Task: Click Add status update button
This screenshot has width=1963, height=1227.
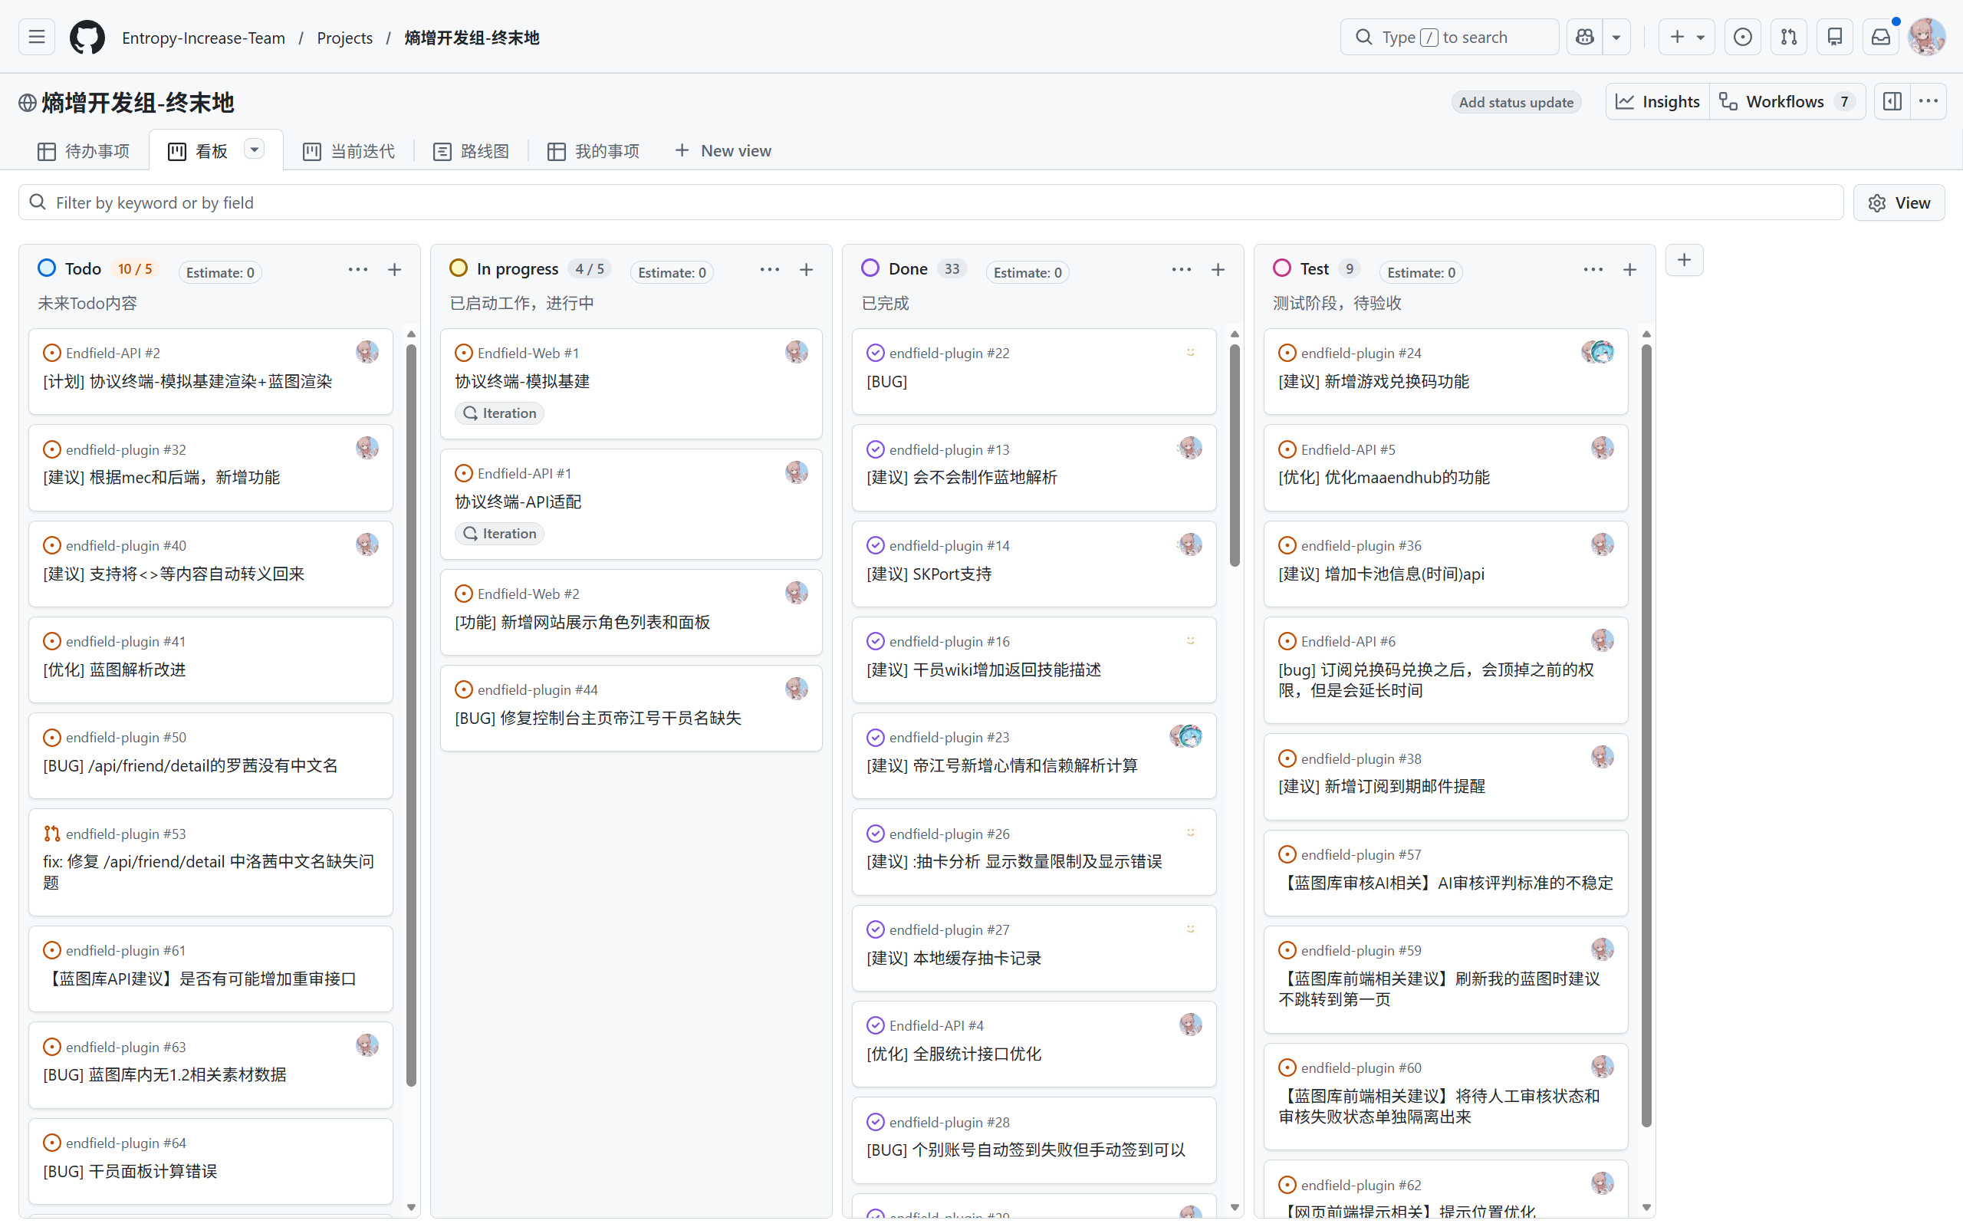Action: tap(1516, 102)
